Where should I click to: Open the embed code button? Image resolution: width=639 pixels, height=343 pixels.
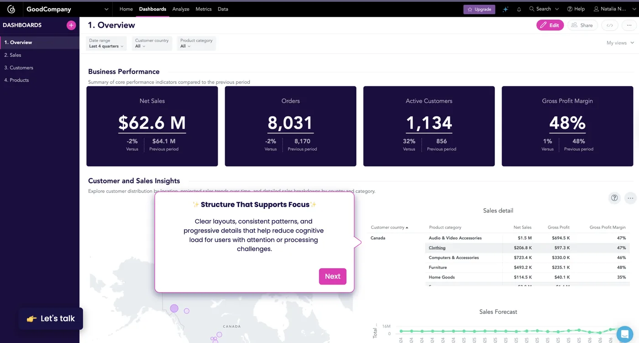pyautogui.click(x=610, y=26)
